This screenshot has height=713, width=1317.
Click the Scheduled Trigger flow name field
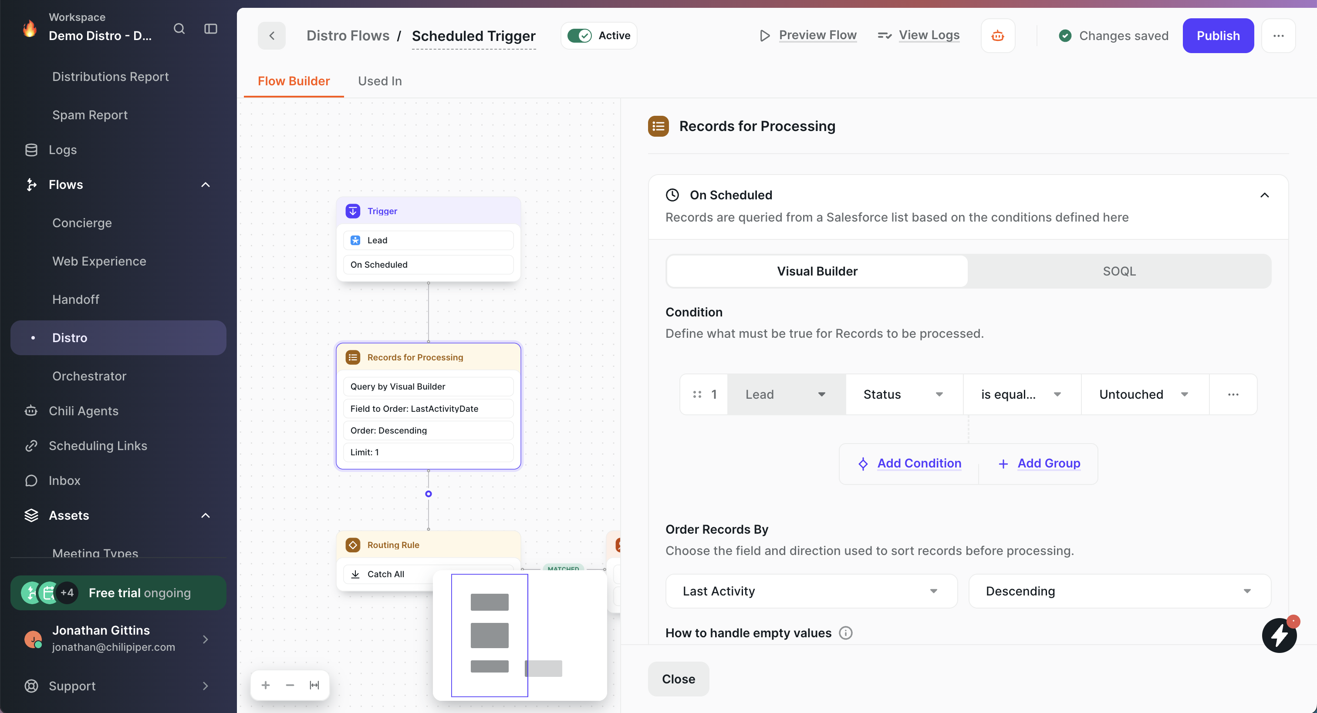pyautogui.click(x=473, y=36)
